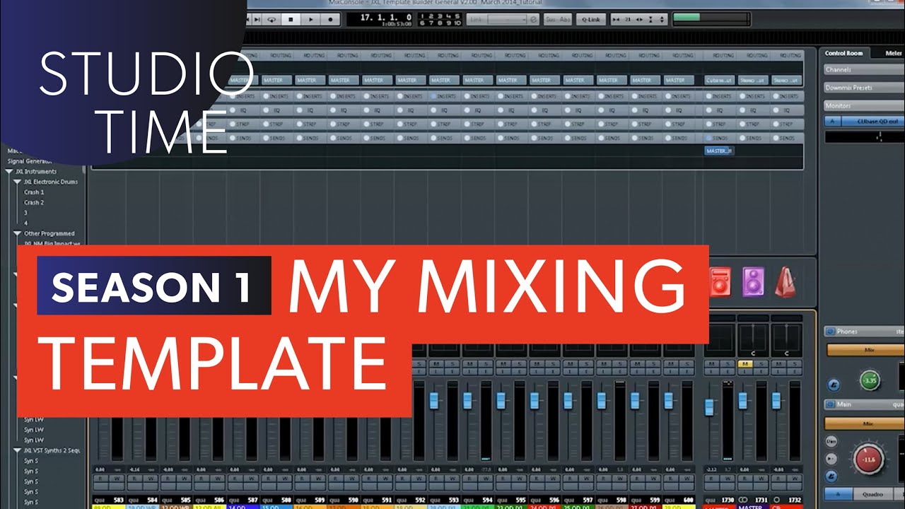This screenshot has height=509, width=905.
Task: Click the red metronome icon
Action: (x=786, y=282)
